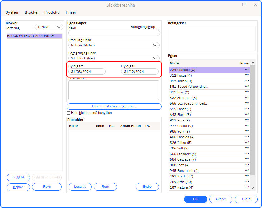Edit the Gyldig fra date field

(87, 72)
